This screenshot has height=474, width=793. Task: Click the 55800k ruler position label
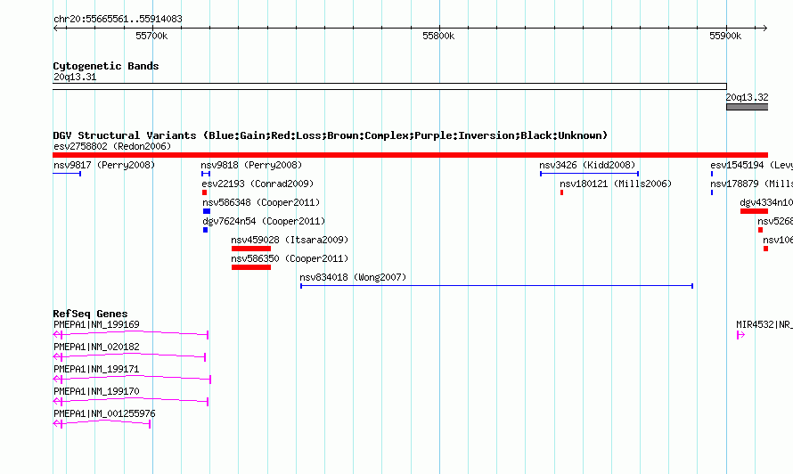[438, 36]
